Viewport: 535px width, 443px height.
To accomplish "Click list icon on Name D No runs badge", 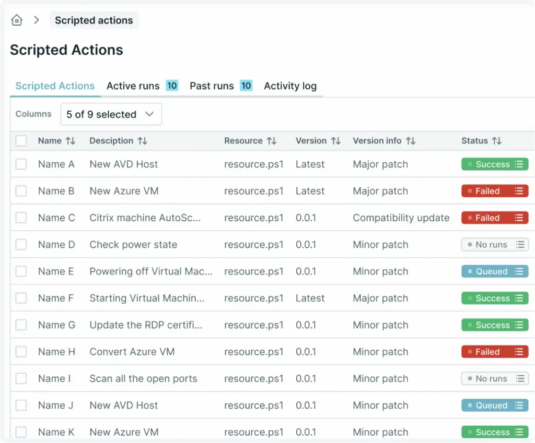I will pyautogui.click(x=520, y=245).
